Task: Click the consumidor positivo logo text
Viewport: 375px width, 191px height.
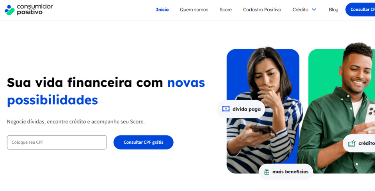Action: 35,9
